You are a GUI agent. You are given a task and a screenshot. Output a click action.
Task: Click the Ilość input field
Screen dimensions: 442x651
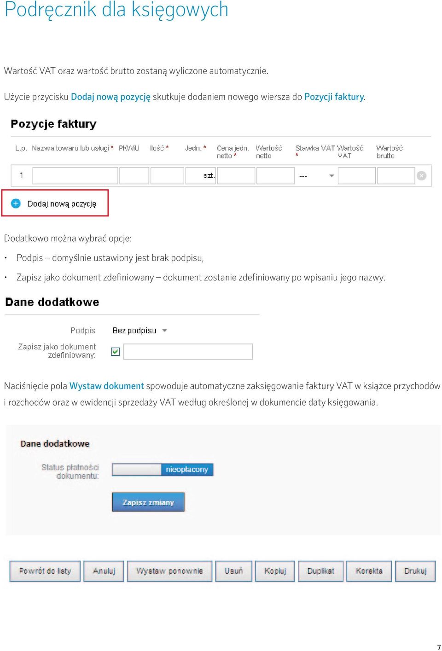point(168,176)
